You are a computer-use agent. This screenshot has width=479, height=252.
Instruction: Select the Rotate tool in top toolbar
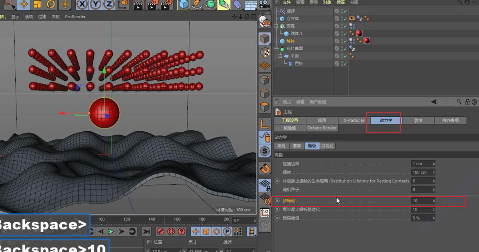(x=51, y=4)
